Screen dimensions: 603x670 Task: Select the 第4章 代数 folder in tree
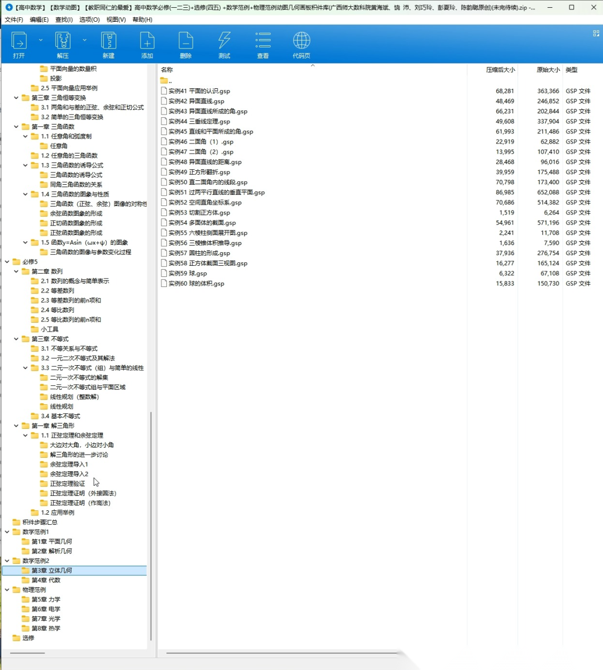coord(46,580)
